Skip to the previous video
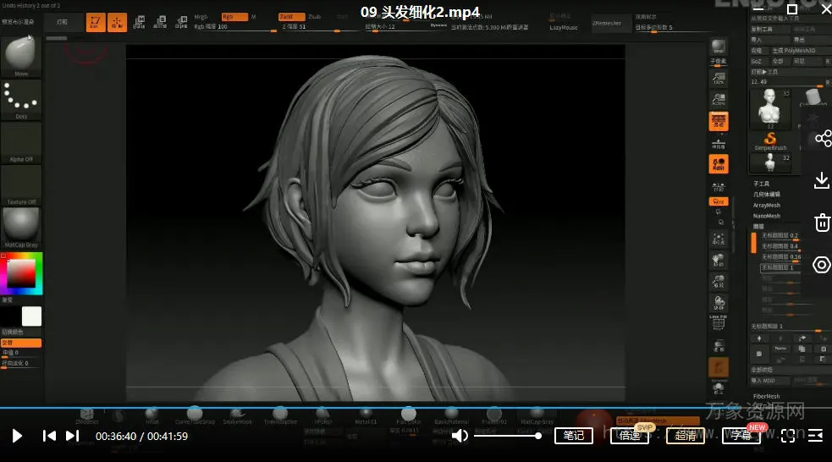832x462 pixels. (x=50, y=436)
